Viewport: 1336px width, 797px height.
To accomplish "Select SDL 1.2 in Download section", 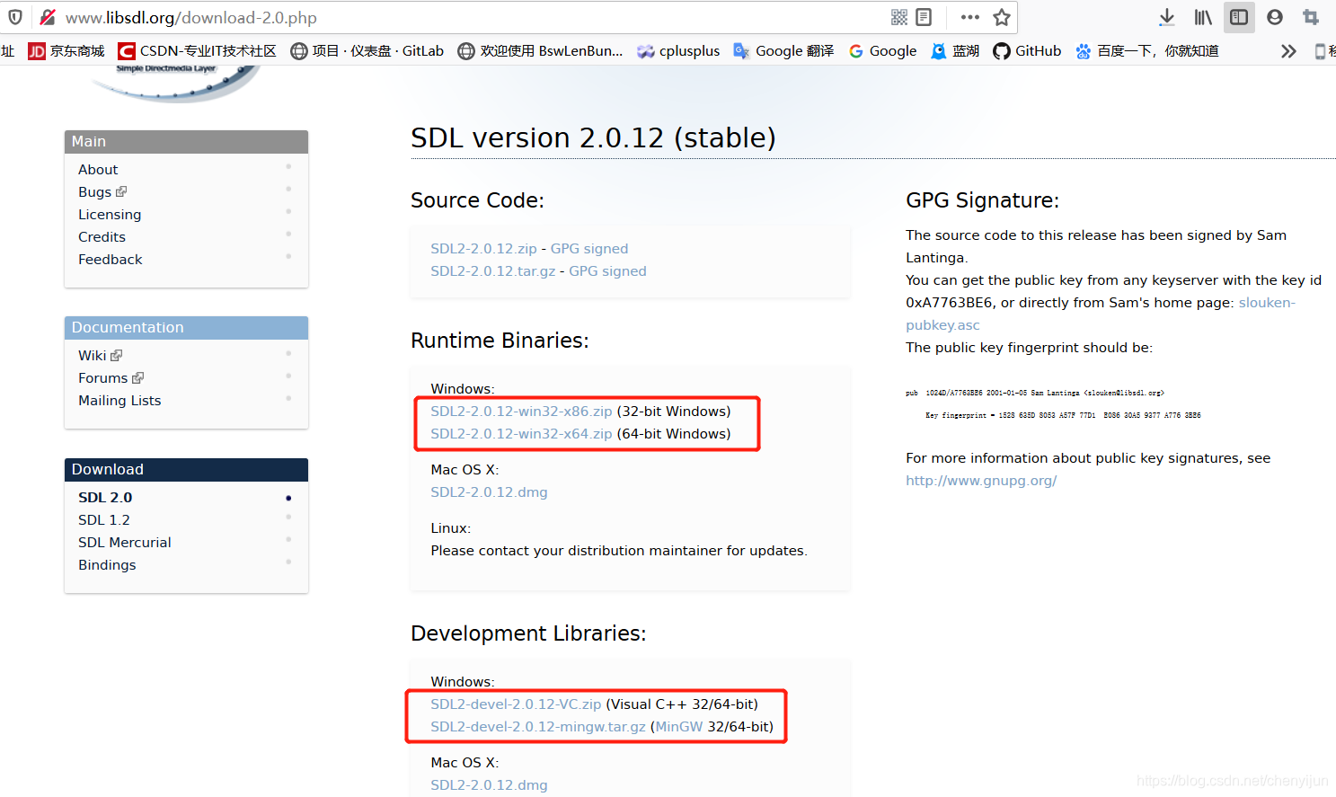I will point(103,519).
